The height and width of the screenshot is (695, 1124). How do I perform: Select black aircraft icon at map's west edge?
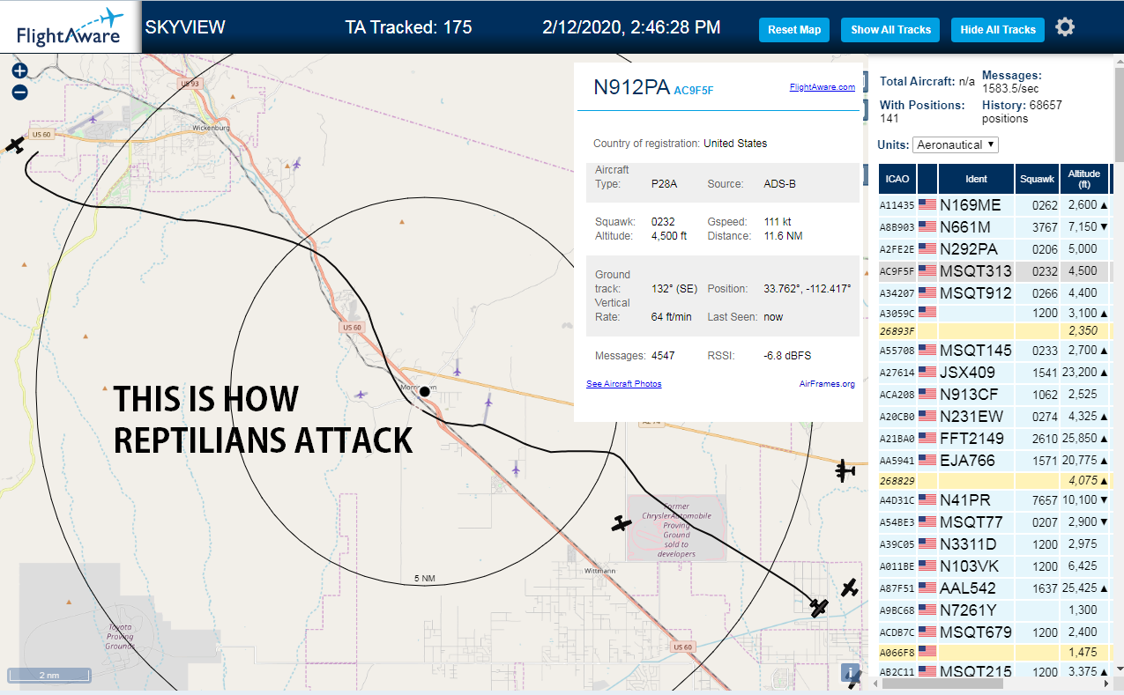14,144
